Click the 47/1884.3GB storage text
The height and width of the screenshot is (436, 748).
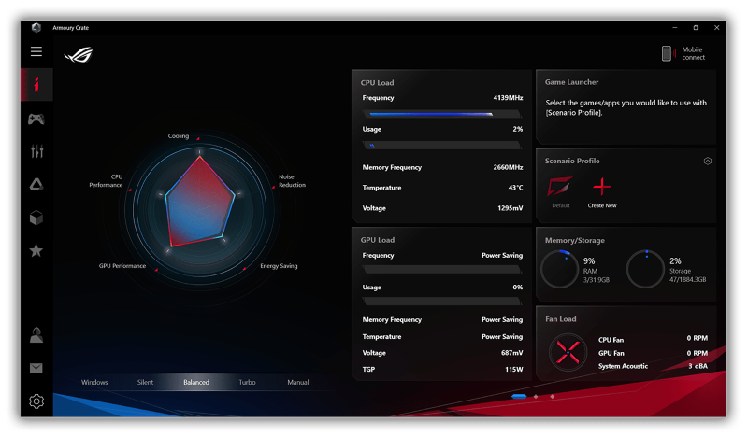(687, 280)
